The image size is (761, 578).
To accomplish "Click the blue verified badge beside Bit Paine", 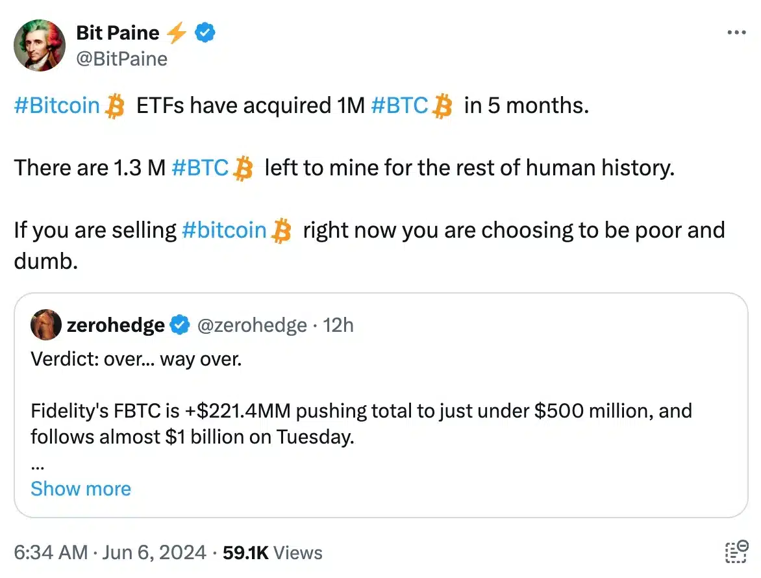I will (206, 32).
